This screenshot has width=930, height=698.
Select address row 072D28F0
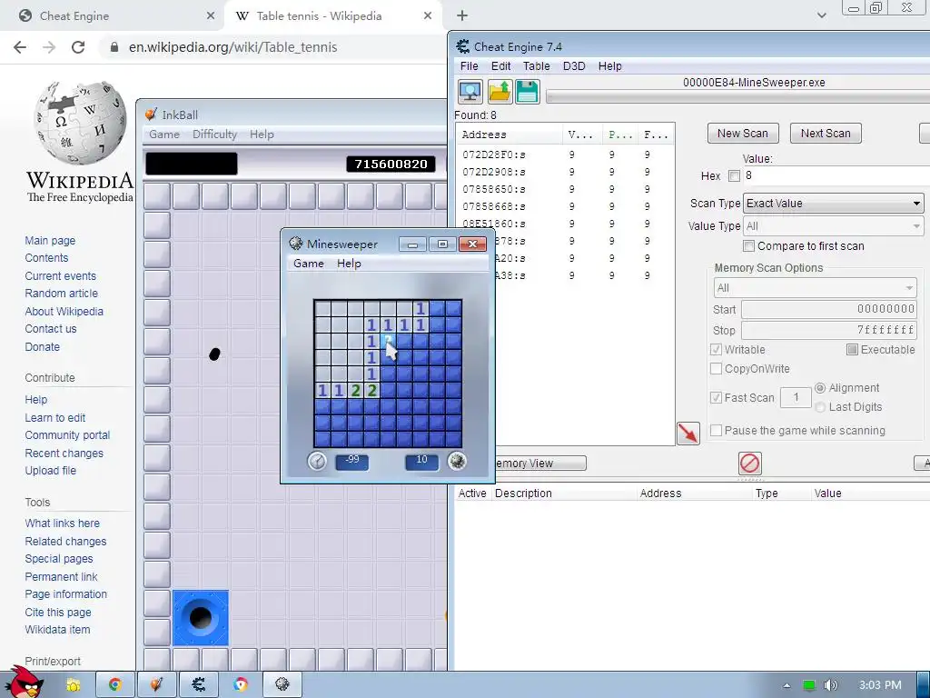tap(565, 155)
